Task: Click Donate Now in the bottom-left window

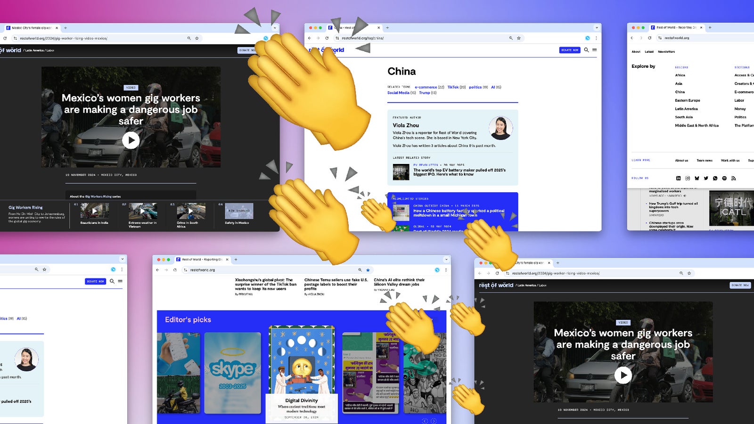Action: coord(95,281)
